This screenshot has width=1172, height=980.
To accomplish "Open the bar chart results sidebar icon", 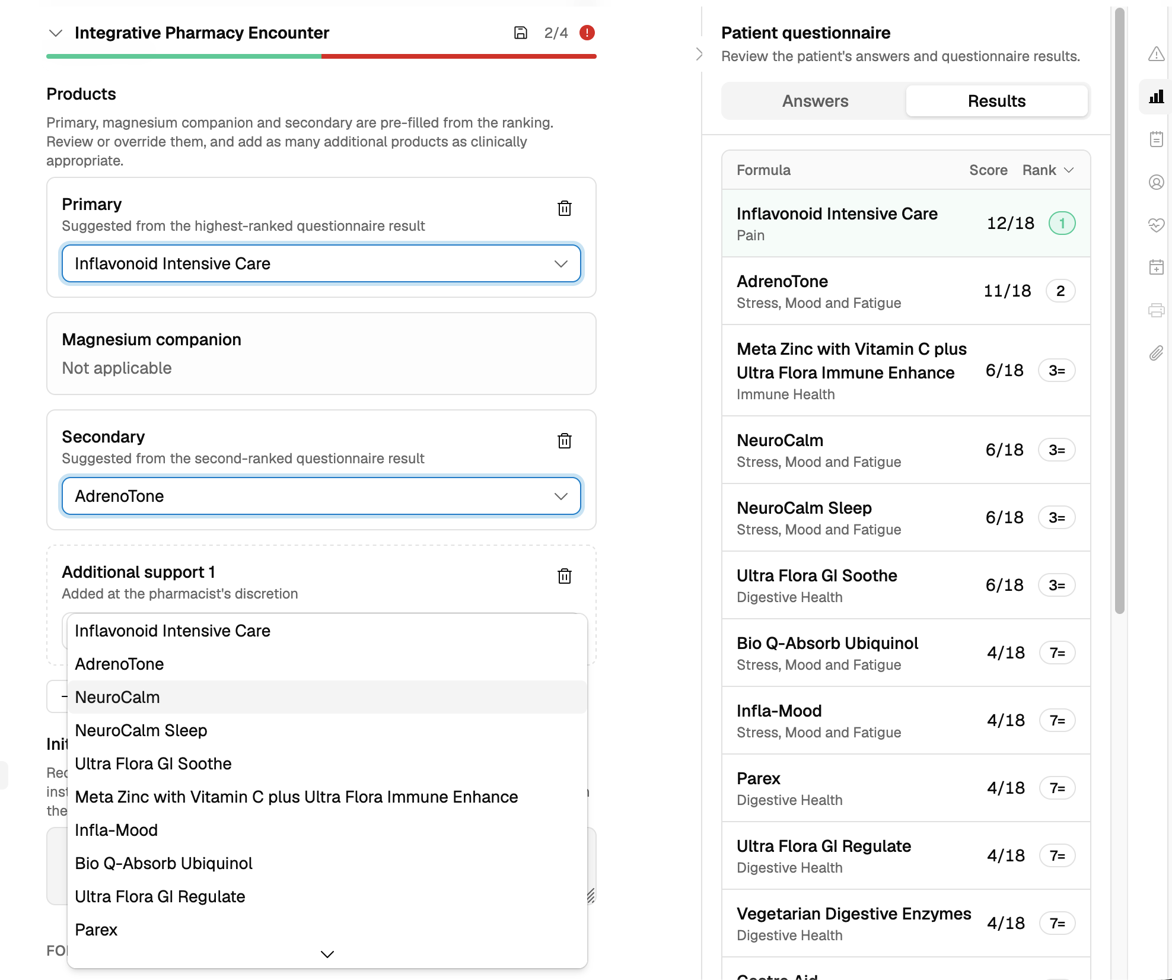I will click(x=1156, y=97).
